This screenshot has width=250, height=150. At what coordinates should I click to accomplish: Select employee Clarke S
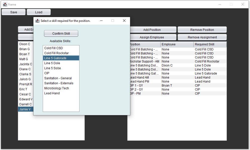point(26,74)
